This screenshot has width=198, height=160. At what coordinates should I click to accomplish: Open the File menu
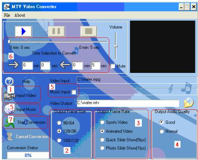click(x=7, y=15)
